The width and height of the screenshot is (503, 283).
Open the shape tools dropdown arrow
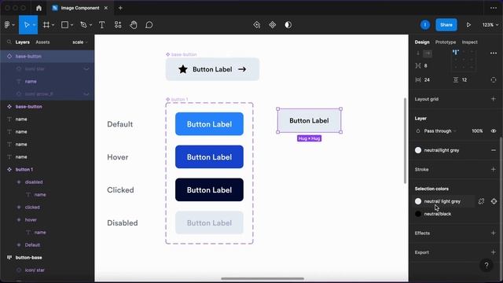pyautogui.click(x=72, y=25)
